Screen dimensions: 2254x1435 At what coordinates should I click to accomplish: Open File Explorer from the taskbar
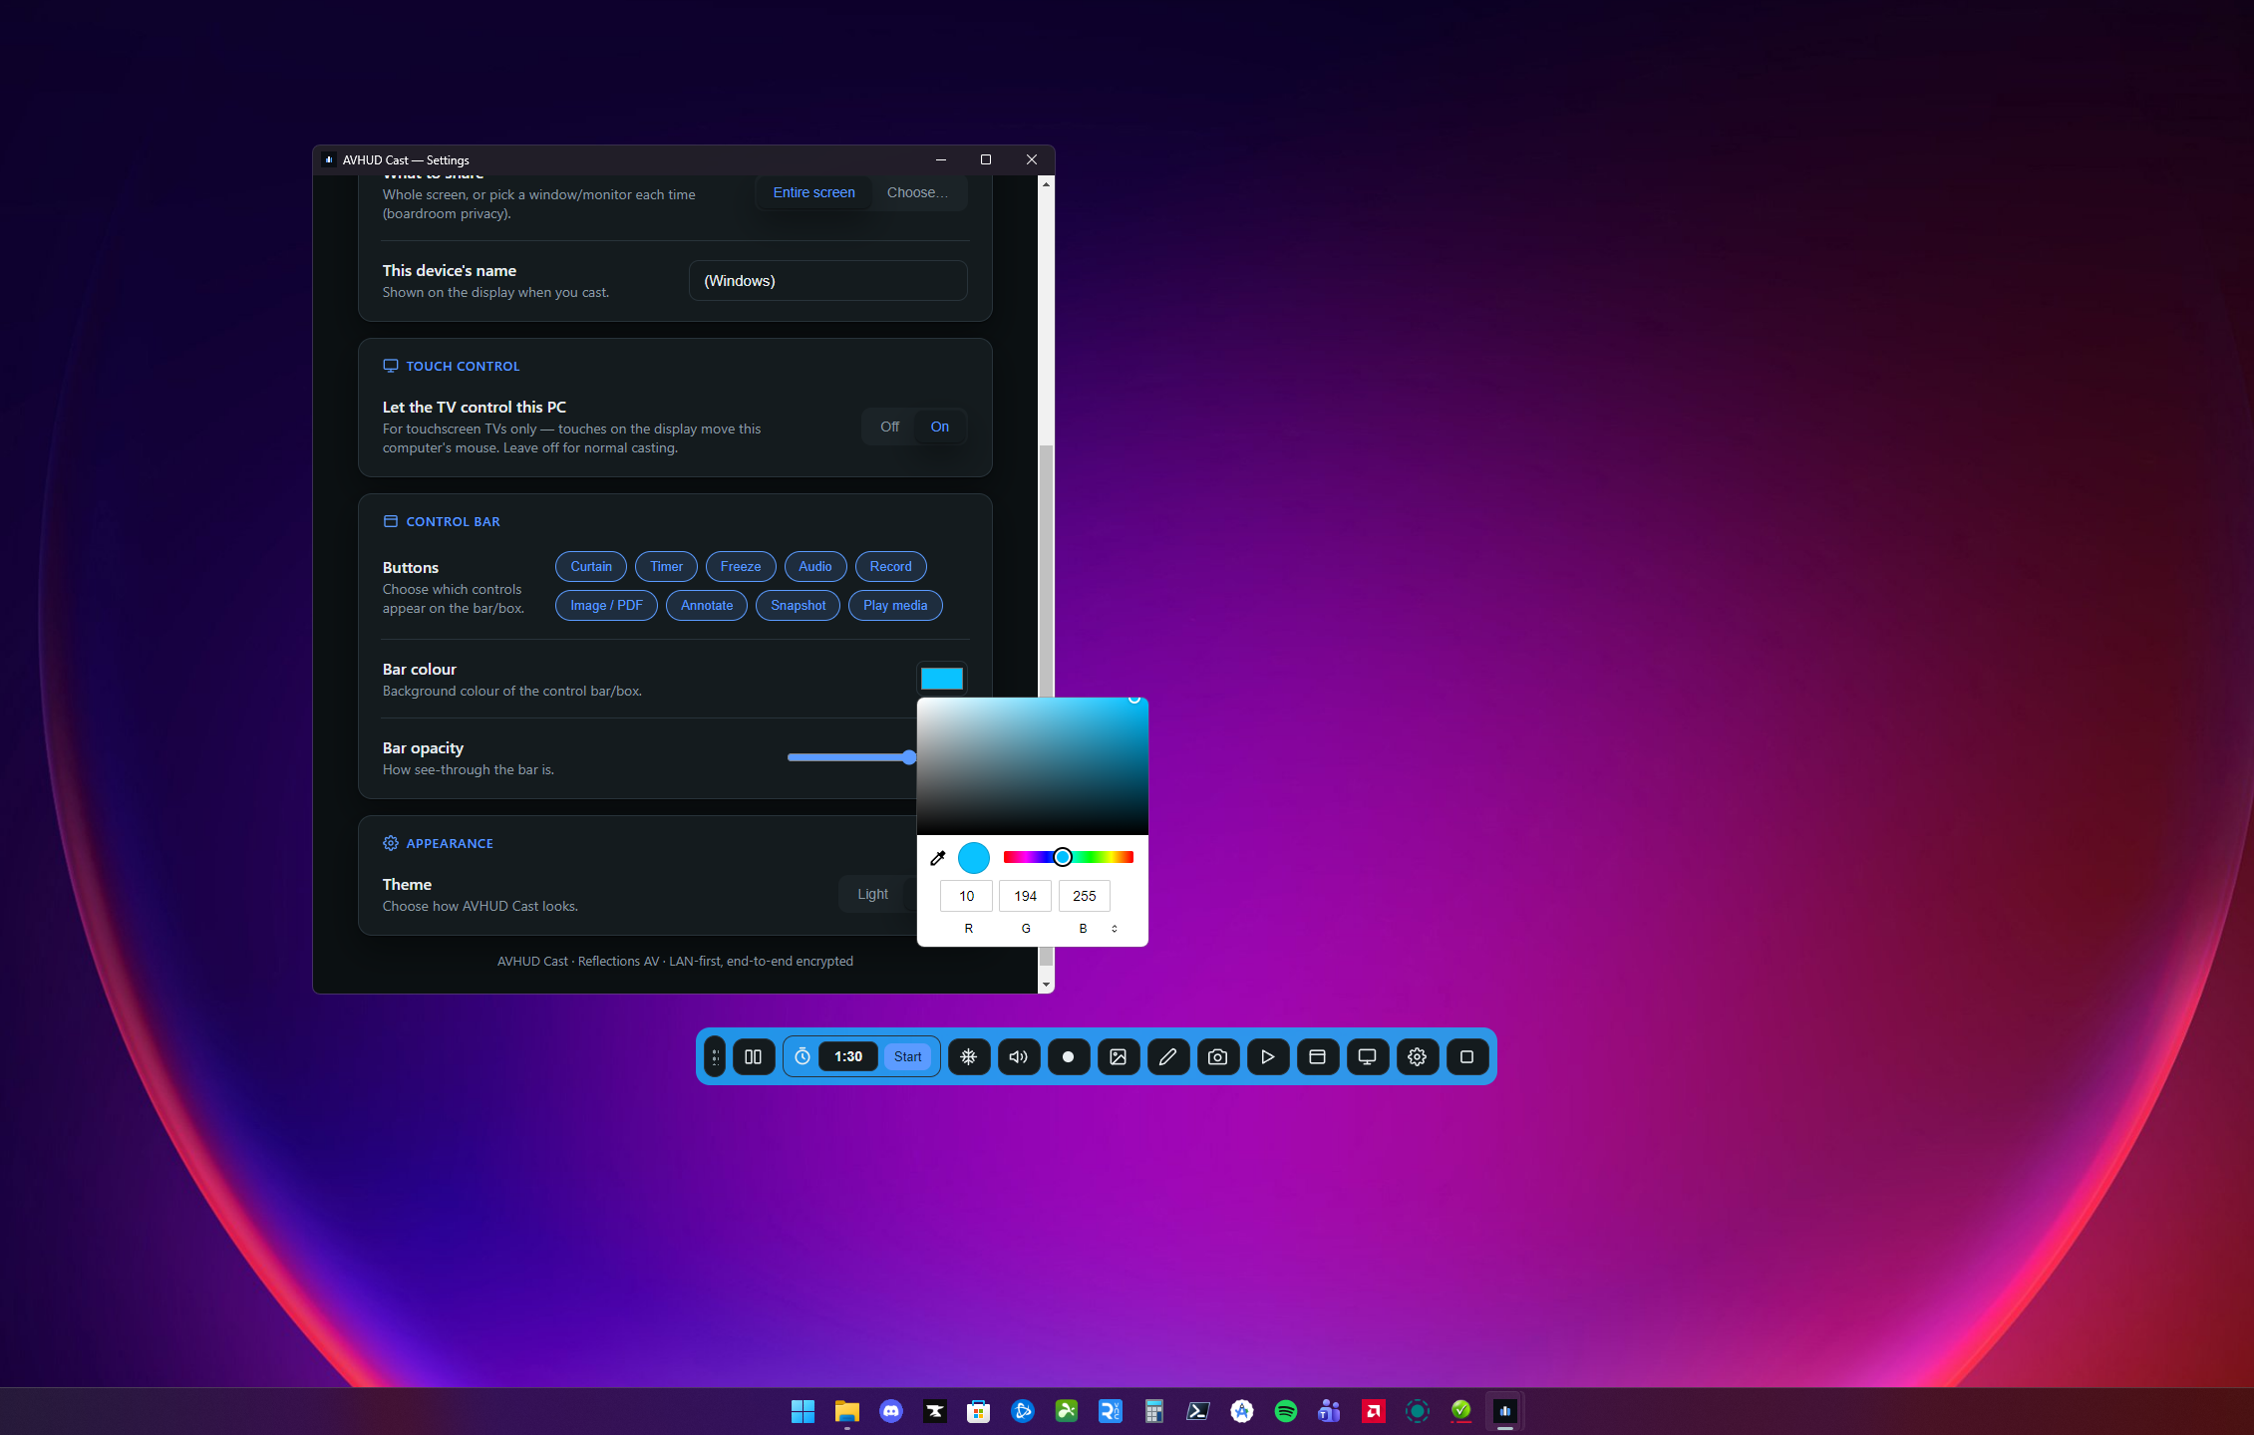point(846,1411)
